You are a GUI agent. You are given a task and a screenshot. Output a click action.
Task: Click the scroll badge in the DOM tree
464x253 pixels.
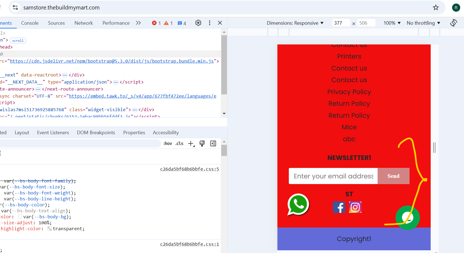pyautogui.click(x=18, y=41)
